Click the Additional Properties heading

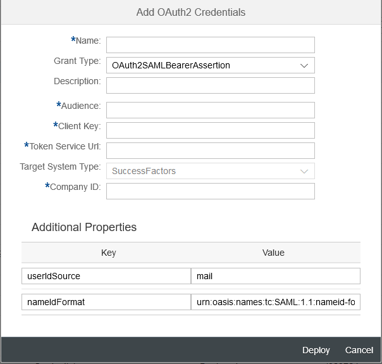(84, 227)
